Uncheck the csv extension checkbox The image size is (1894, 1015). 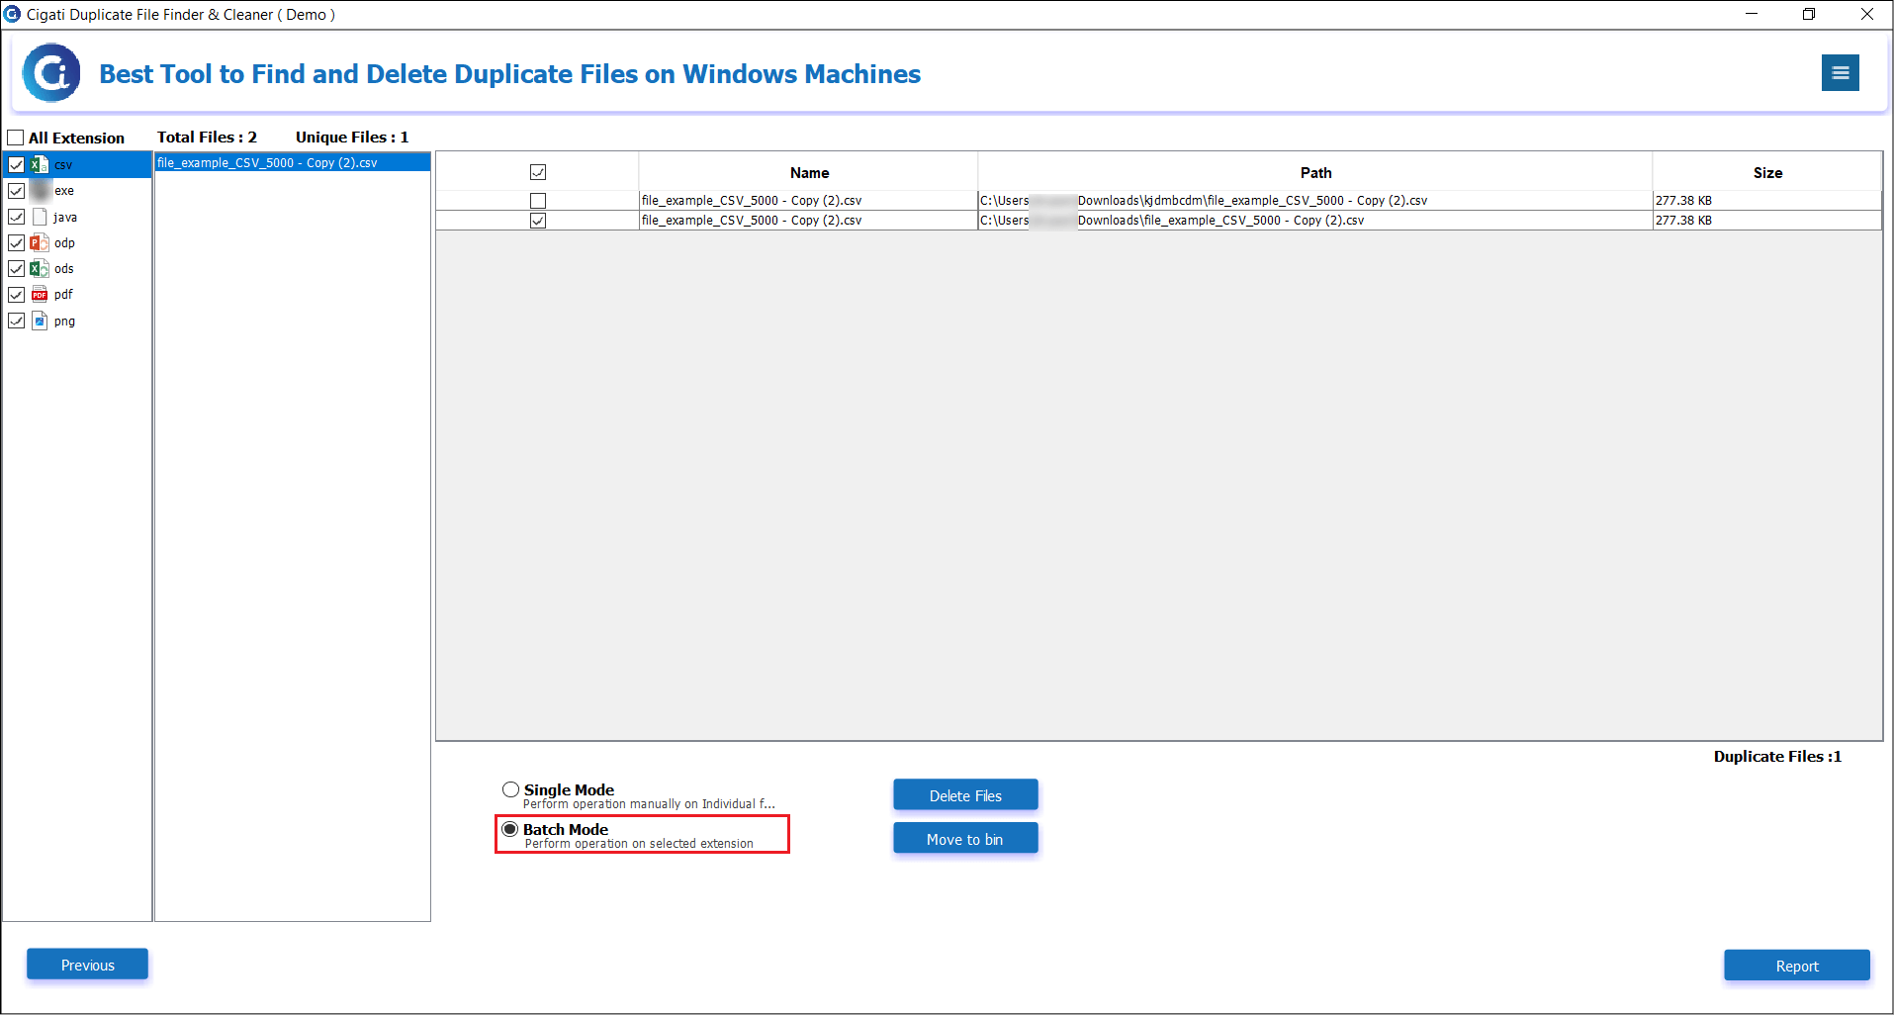(x=16, y=165)
